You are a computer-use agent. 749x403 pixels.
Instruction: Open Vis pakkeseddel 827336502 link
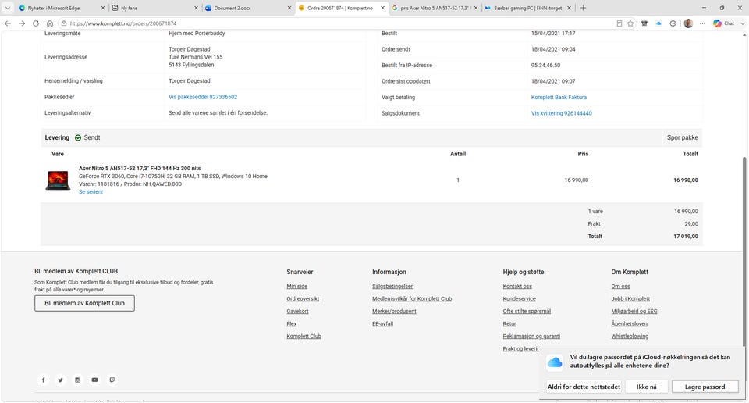coord(203,97)
